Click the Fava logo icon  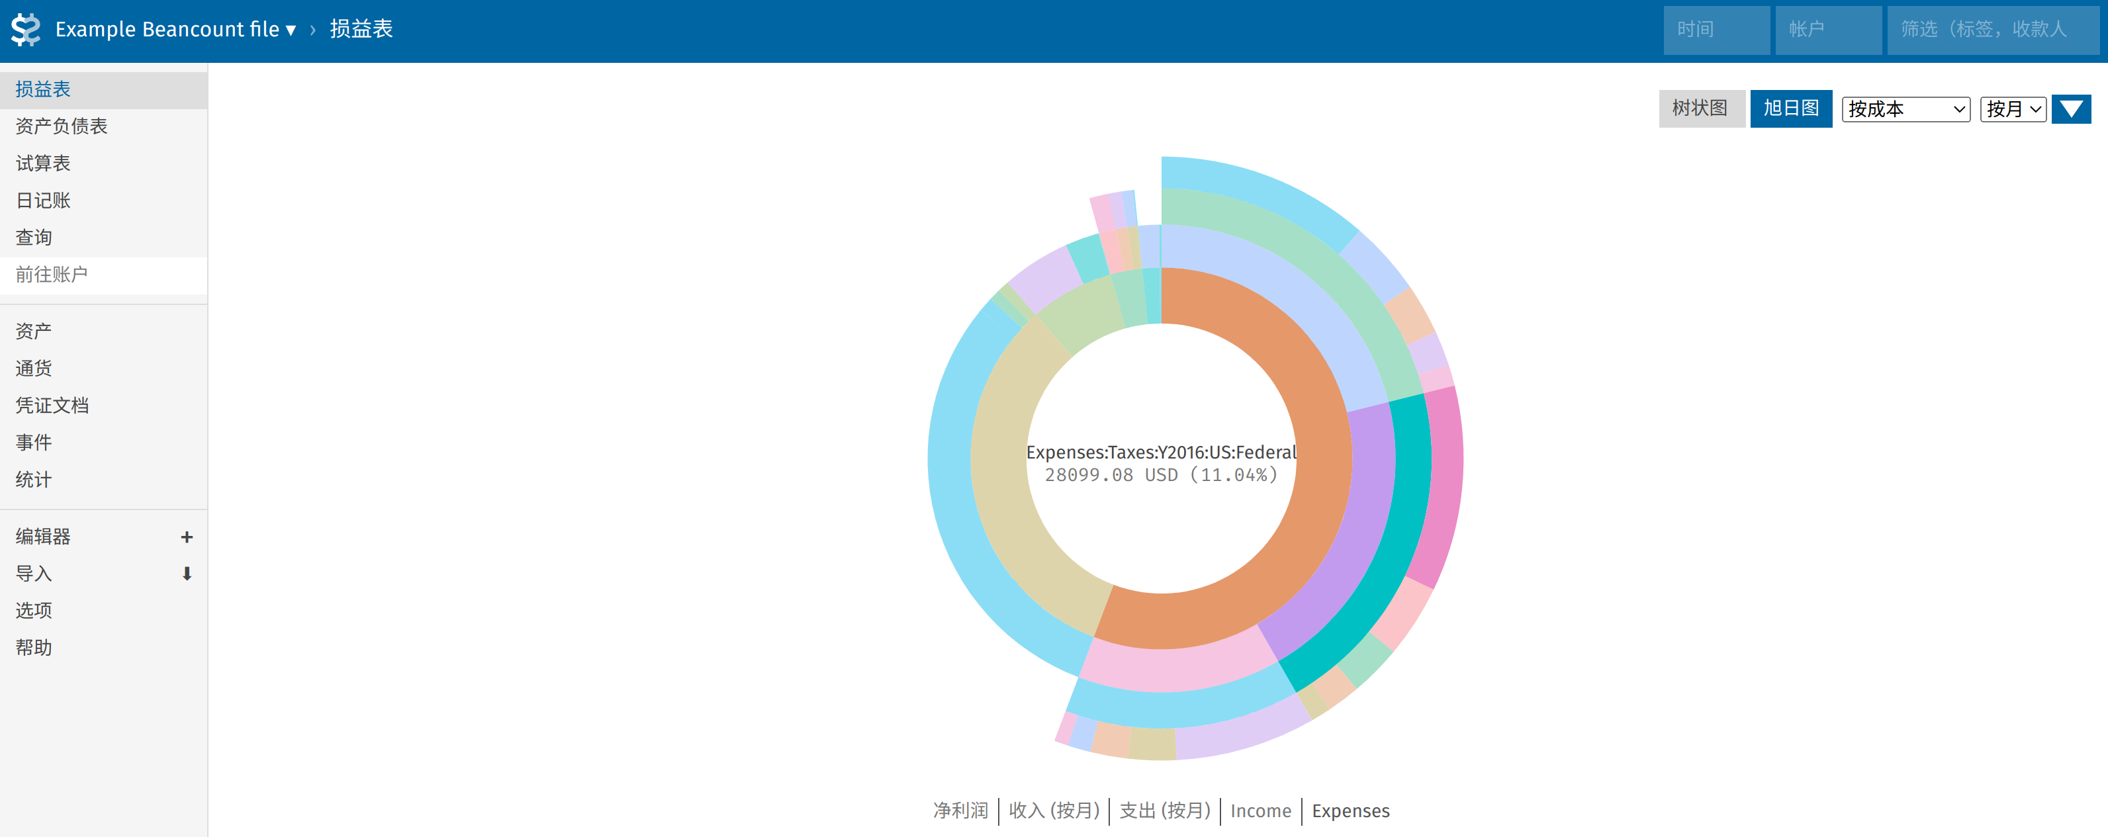click(x=25, y=30)
